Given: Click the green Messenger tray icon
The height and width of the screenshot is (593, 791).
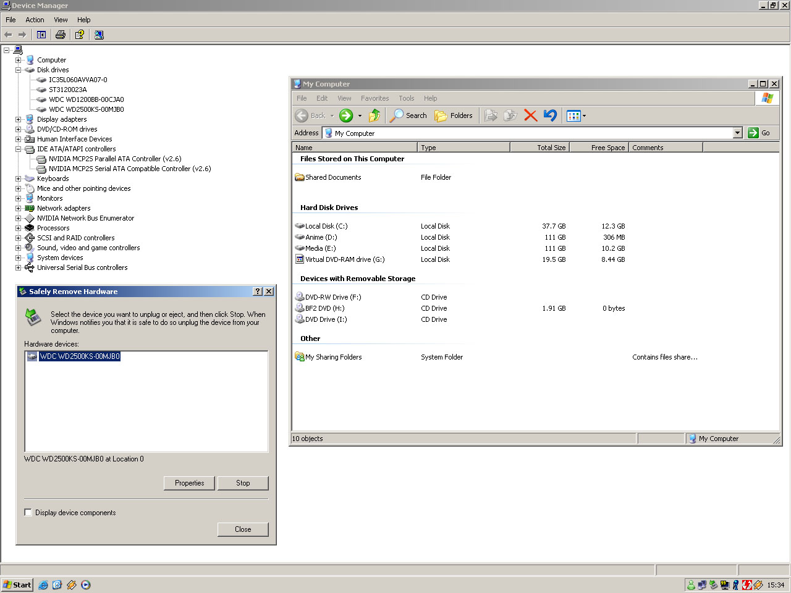Looking at the screenshot, I should (x=691, y=585).
